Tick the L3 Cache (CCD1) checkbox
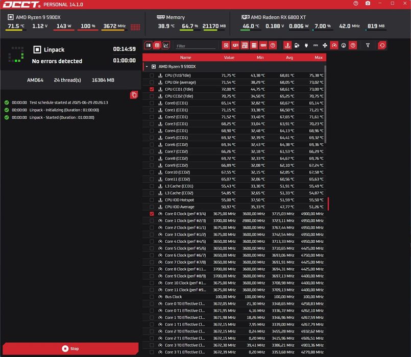This screenshot has width=411, height=357. pos(152,186)
